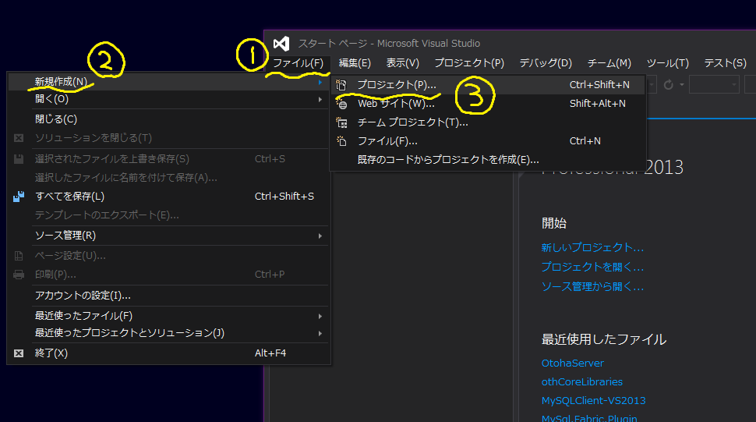Click the Save All floppy disks icon
This screenshot has height=422, width=756.
coord(19,197)
